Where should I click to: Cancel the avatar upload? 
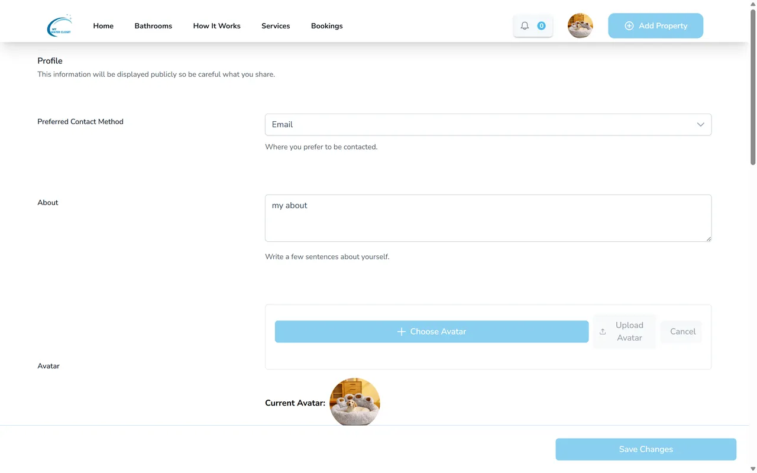pyautogui.click(x=681, y=331)
